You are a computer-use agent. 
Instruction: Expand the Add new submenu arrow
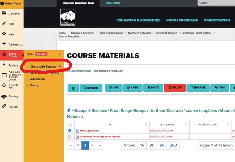point(23,45)
